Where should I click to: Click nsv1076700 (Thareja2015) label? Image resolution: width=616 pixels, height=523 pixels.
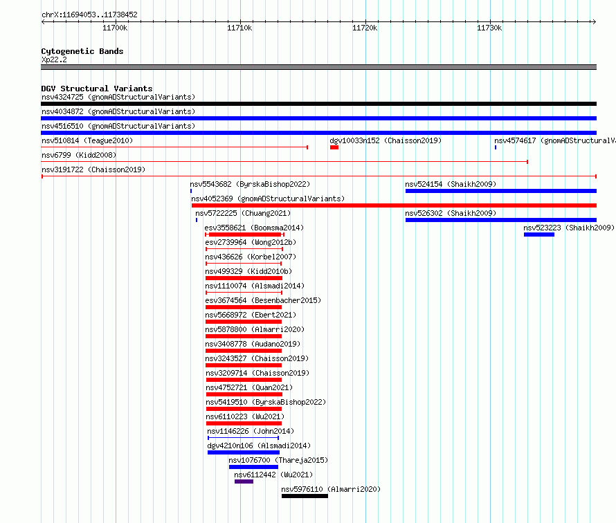[278, 460]
